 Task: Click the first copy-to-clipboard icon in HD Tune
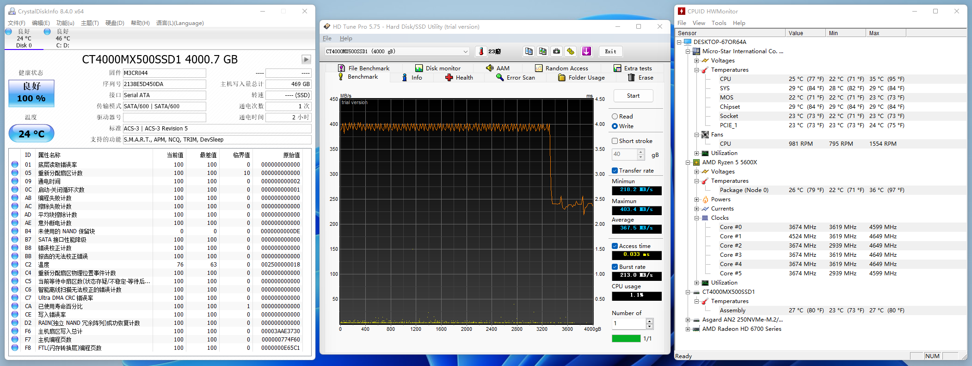coord(529,51)
